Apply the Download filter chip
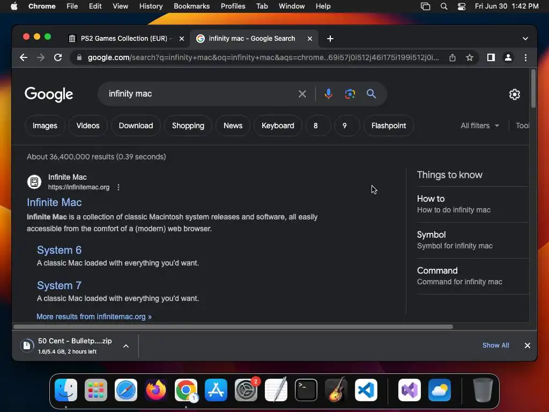The width and height of the screenshot is (549, 412). [136, 126]
